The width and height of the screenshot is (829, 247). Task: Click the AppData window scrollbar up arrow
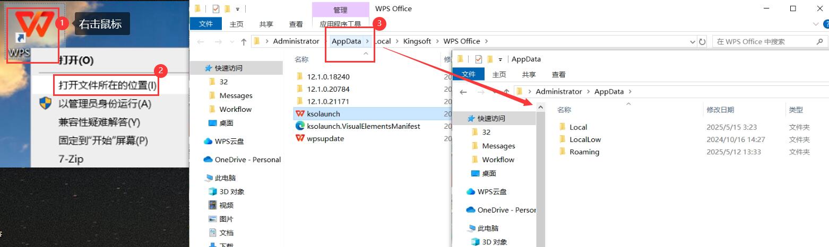(540, 107)
